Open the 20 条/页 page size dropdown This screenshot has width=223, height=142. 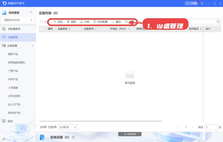[68, 127]
